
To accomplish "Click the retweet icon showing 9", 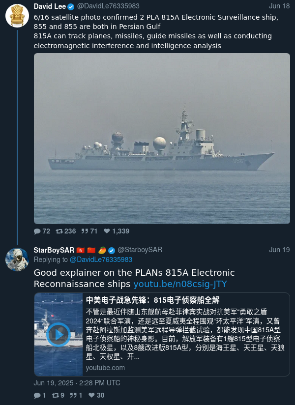I will [55, 395].
